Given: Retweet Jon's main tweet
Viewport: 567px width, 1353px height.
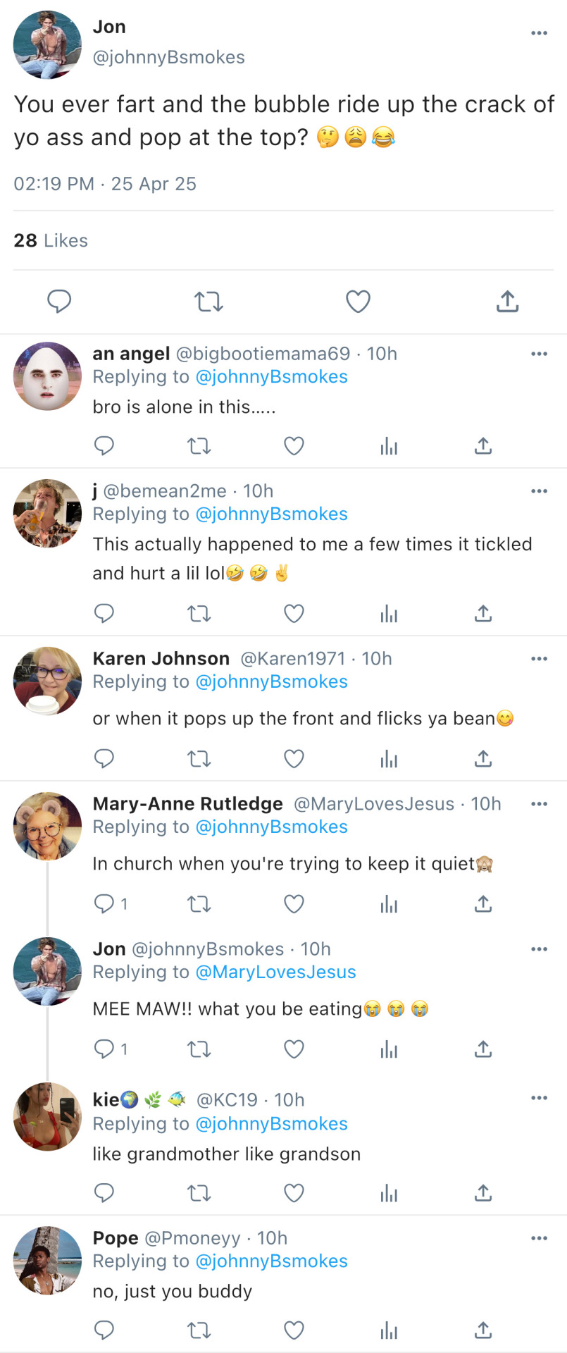Looking at the screenshot, I should pyautogui.click(x=208, y=302).
